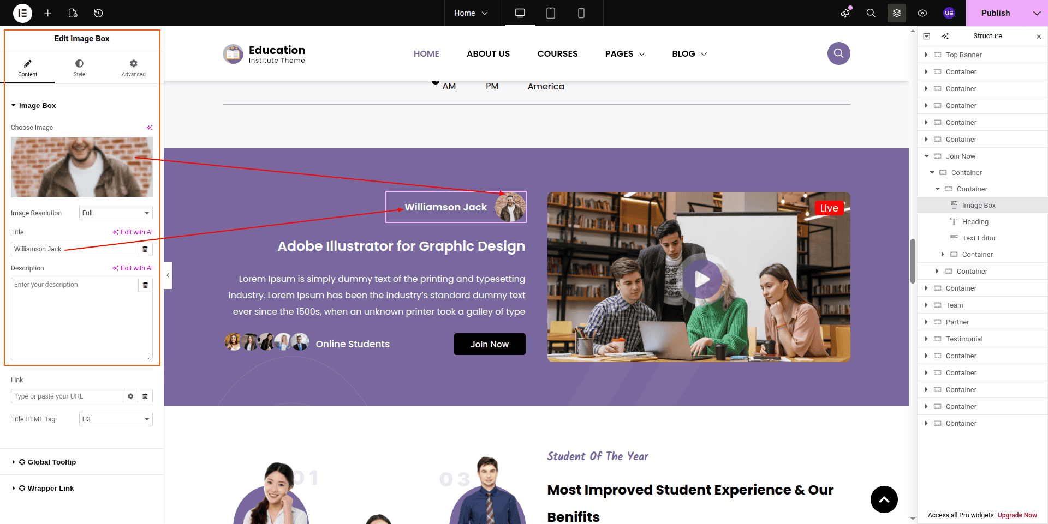Click the plus Add Element icon
This screenshot has height=524, width=1048.
[48, 13]
